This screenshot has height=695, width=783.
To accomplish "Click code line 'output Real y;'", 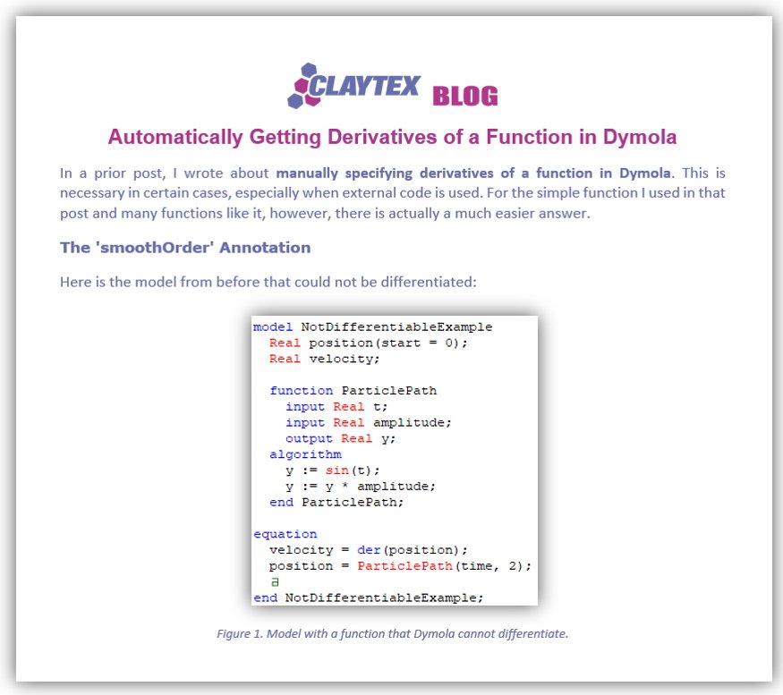I will [x=341, y=438].
